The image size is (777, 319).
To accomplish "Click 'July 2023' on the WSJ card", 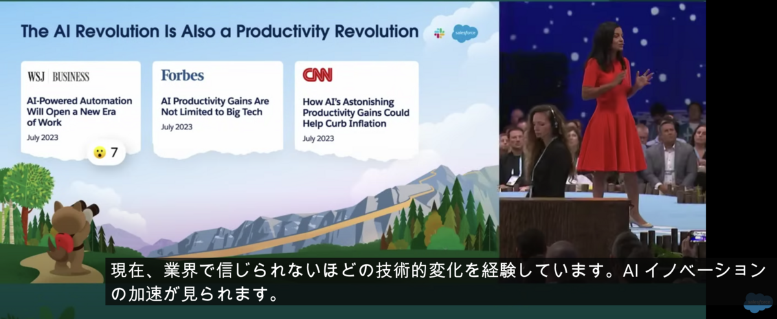I will (x=43, y=138).
